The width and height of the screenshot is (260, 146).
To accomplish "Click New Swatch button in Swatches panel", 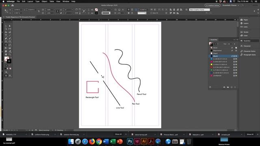I will click(x=232, y=87).
